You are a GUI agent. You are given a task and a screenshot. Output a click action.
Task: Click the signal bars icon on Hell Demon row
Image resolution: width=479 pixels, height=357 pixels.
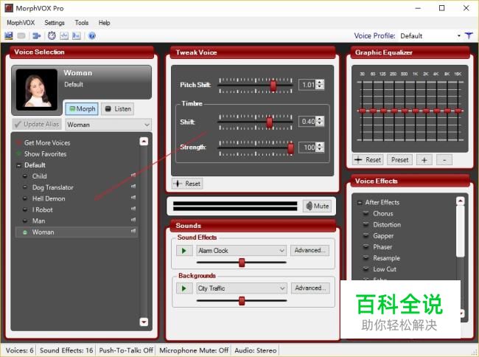point(133,198)
